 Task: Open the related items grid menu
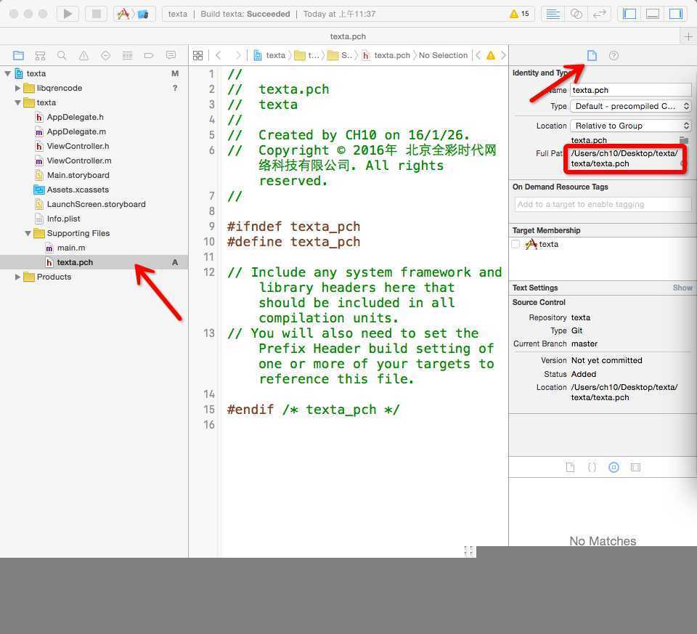click(197, 56)
